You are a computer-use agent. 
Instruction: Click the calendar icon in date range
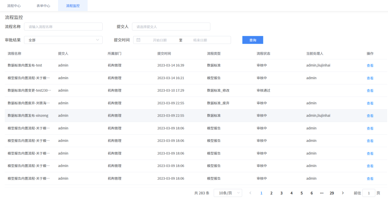(x=138, y=40)
